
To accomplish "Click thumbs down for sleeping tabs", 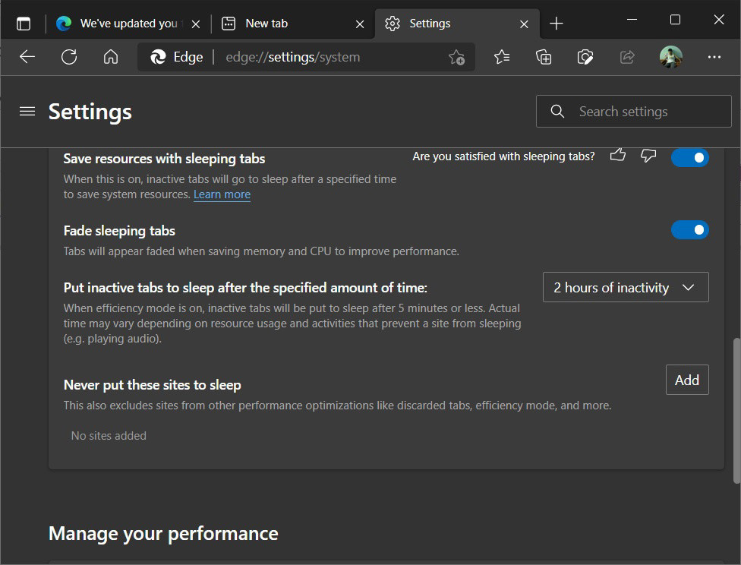I will [648, 156].
